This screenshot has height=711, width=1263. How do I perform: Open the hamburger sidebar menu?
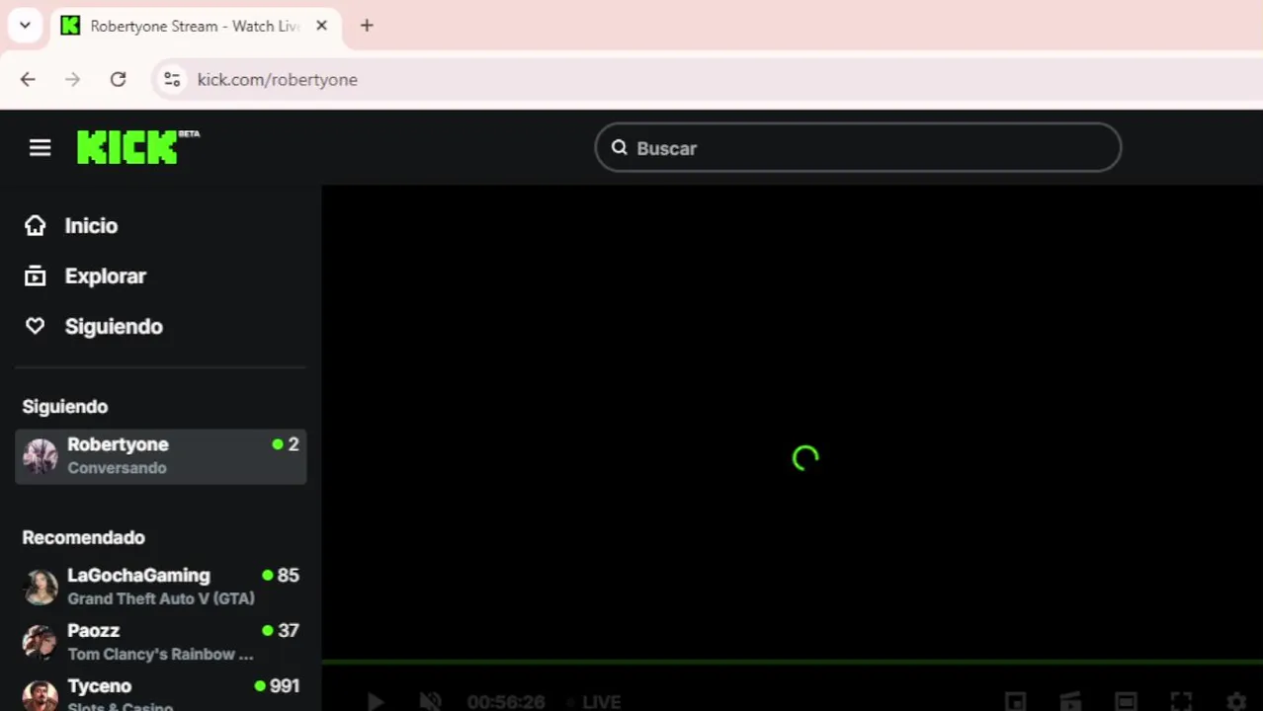click(x=40, y=148)
